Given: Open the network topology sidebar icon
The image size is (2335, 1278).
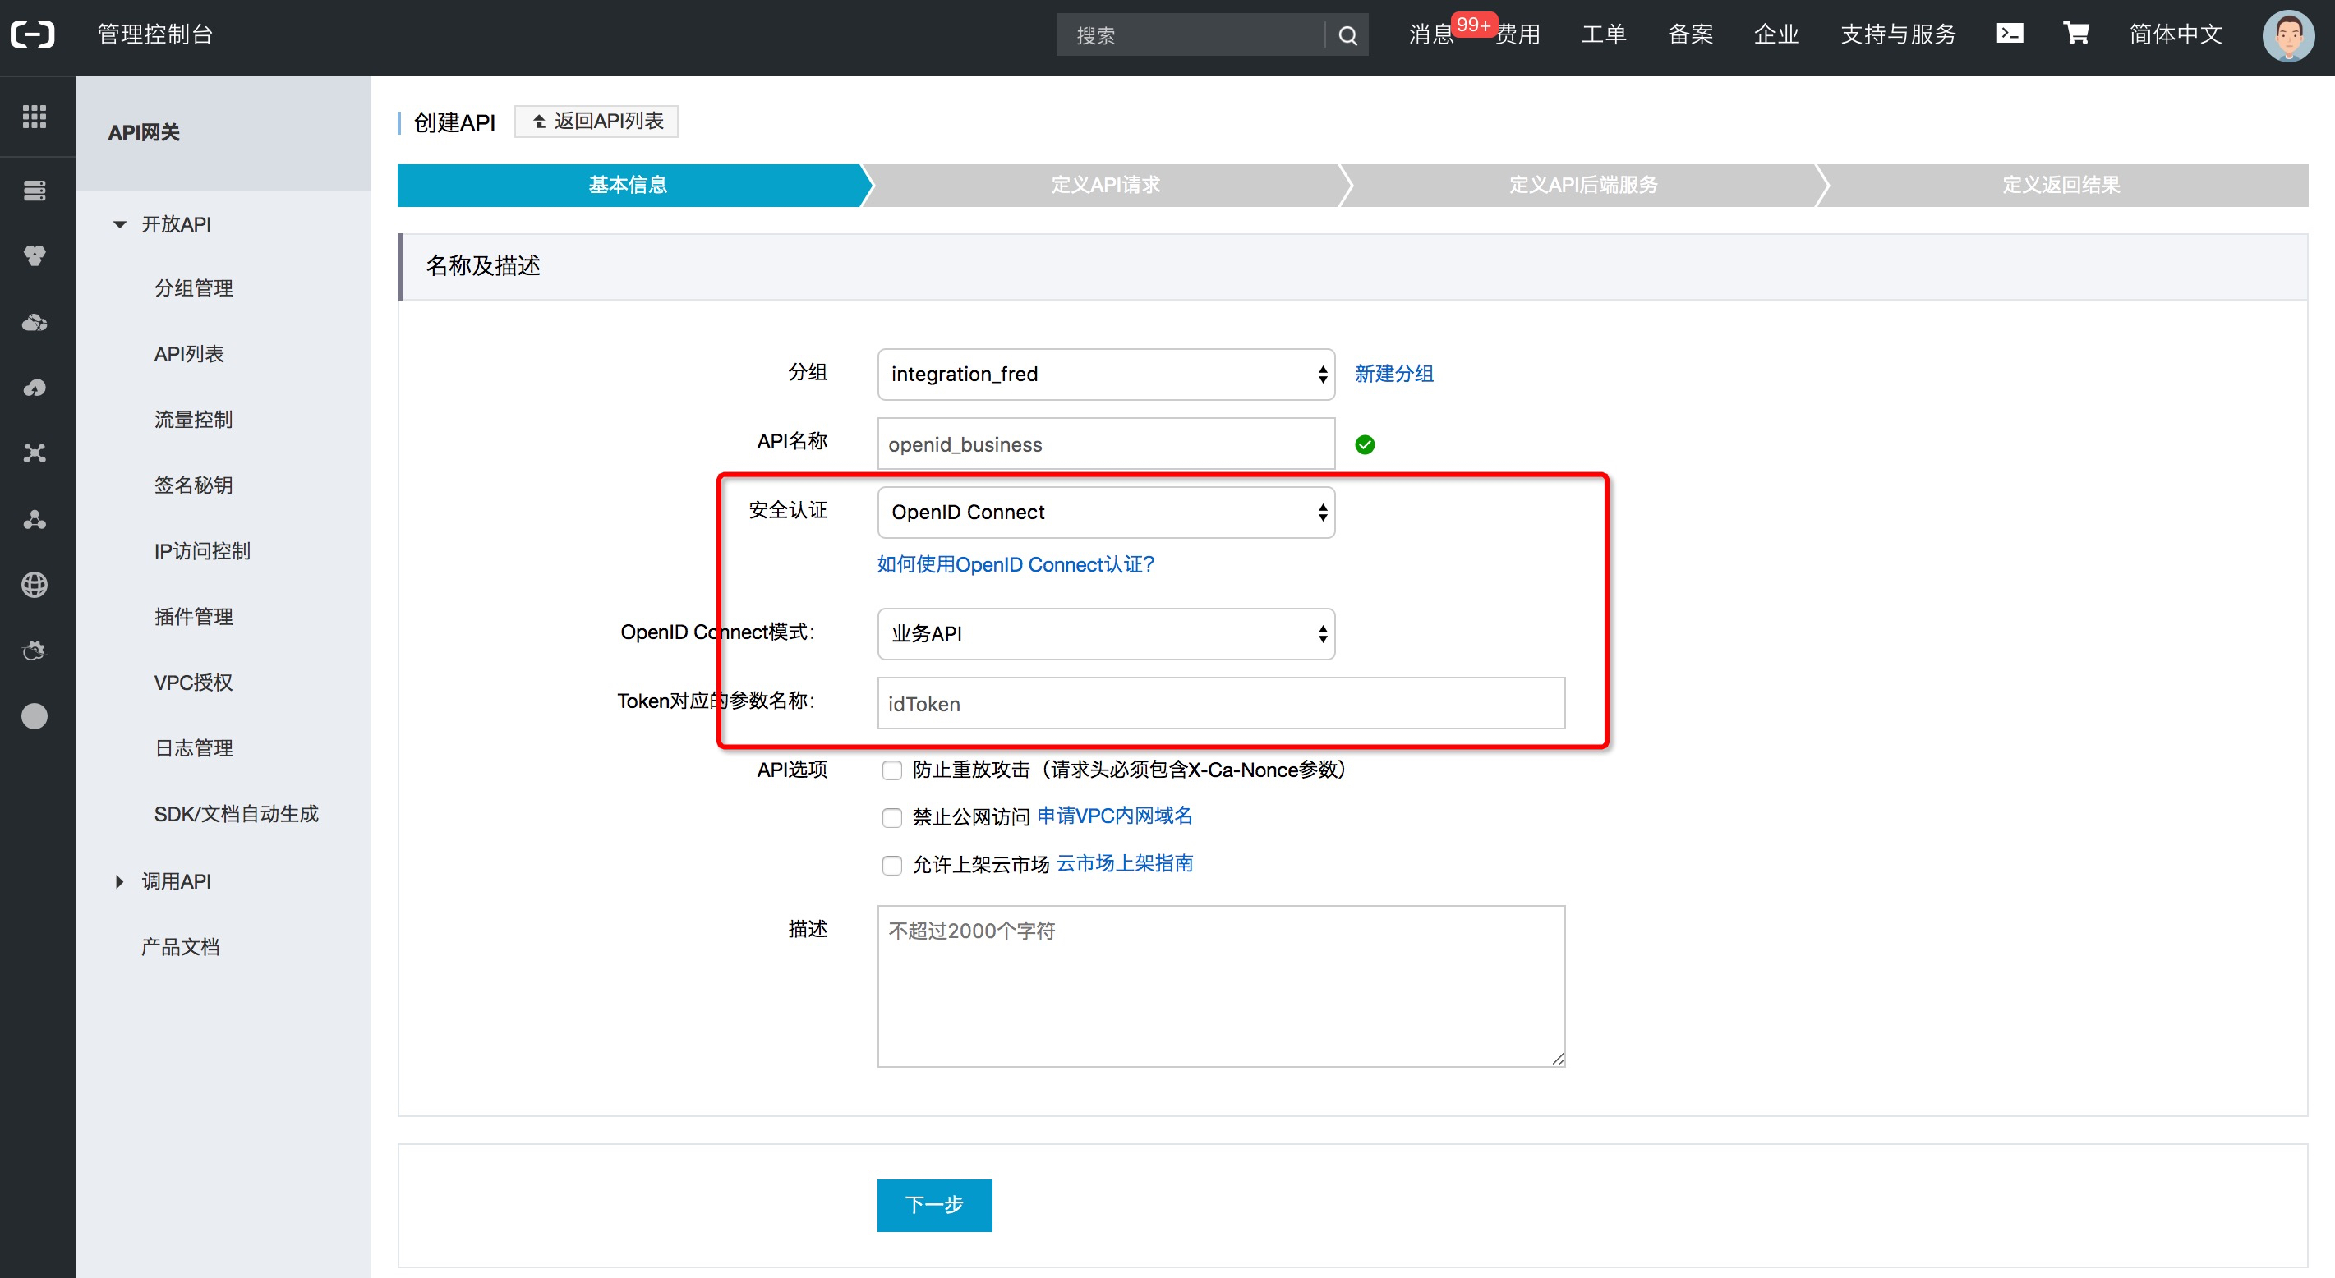Looking at the screenshot, I should tap(35, 453).
